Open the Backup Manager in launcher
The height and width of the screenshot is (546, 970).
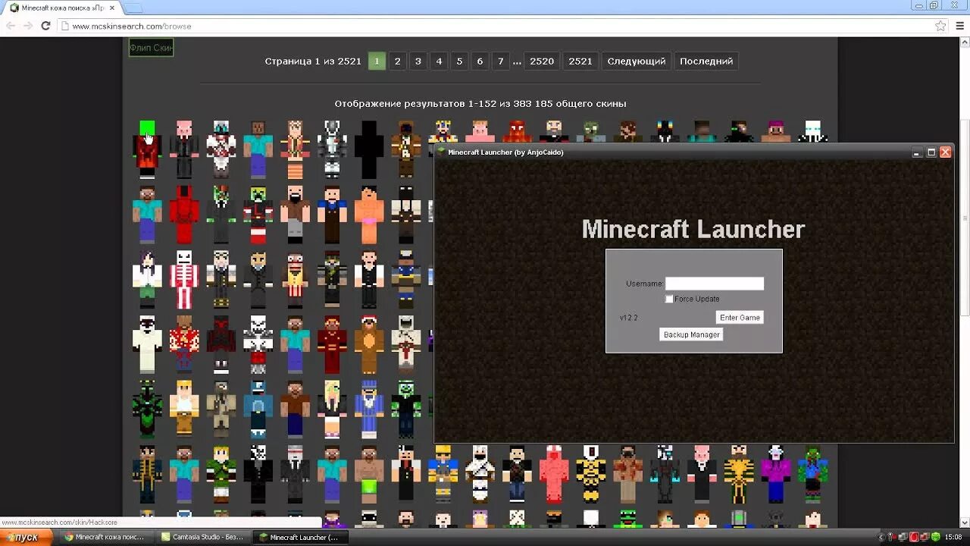coord(691,334)
